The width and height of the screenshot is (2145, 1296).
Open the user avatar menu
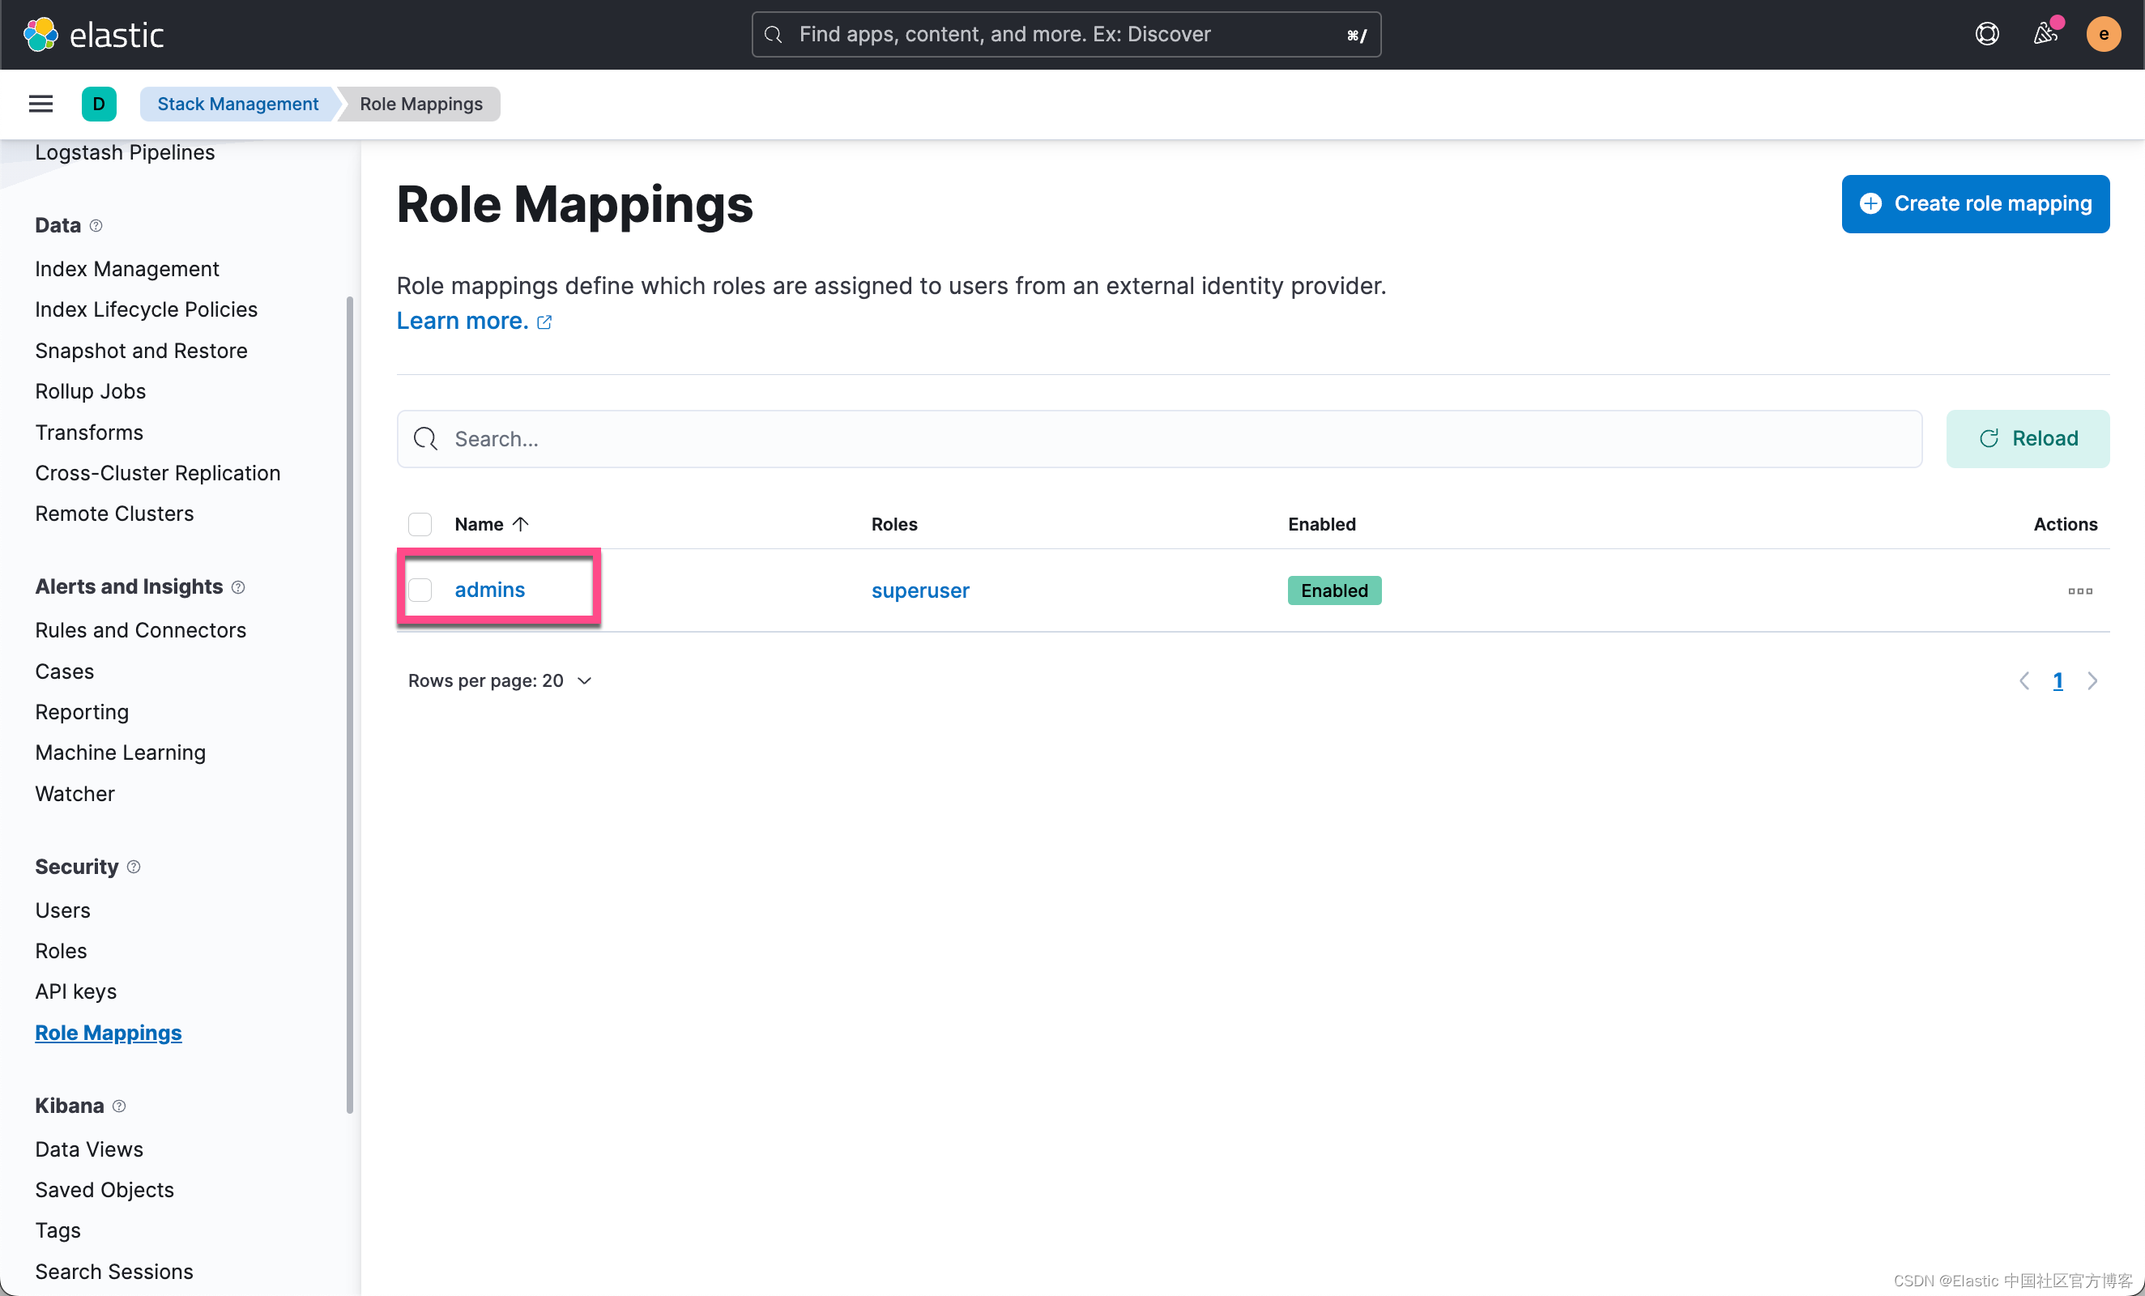pos(2102,34)
